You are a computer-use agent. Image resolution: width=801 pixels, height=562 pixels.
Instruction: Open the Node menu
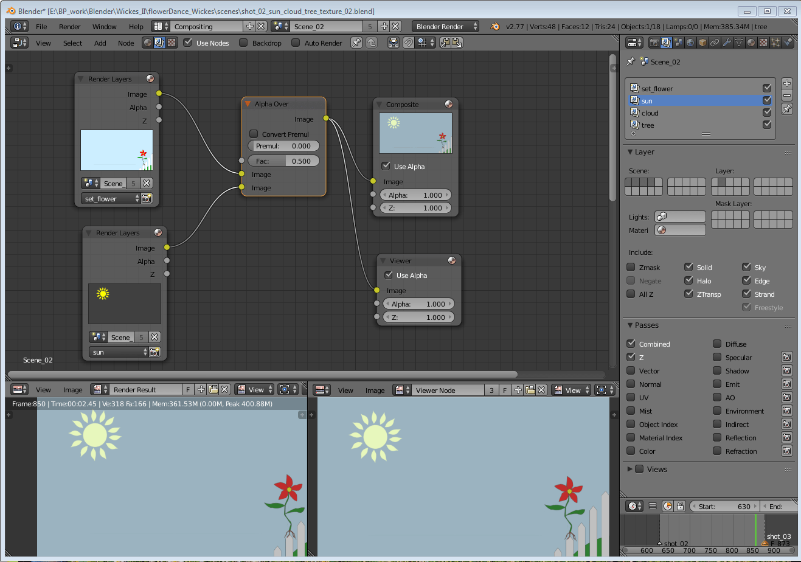tap(125, 43)
